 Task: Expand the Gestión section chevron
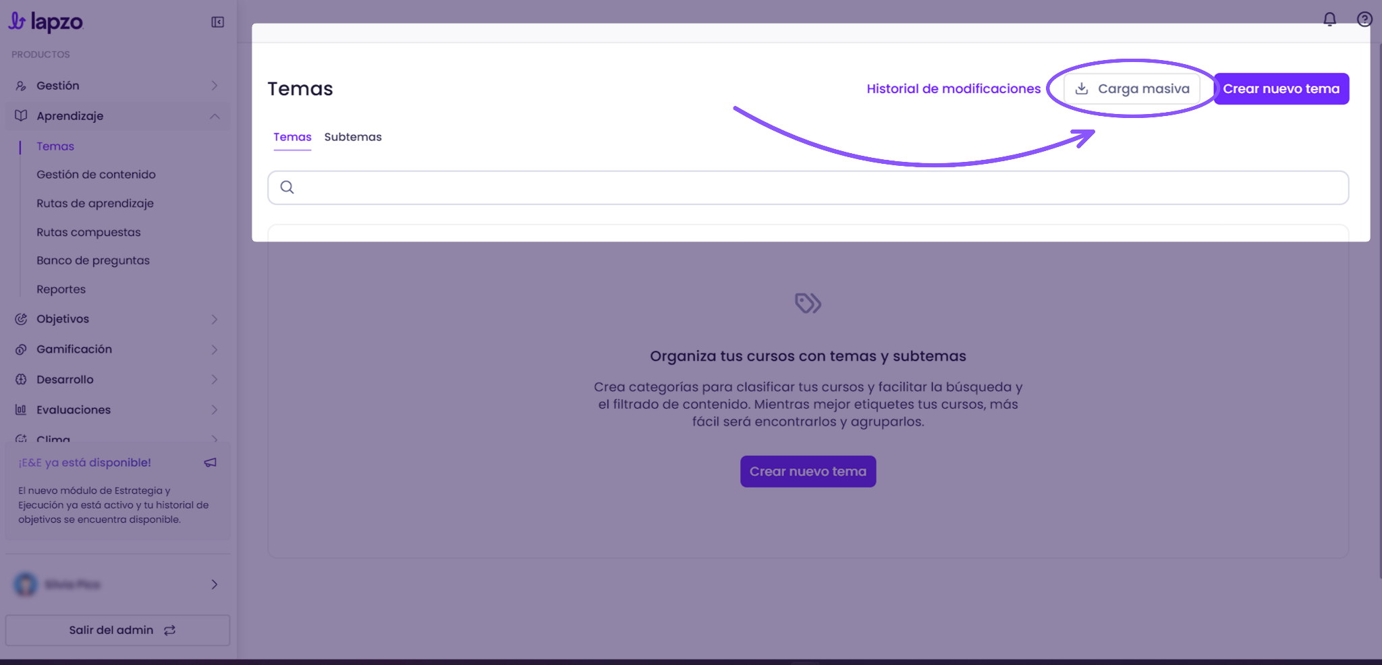click(215, 86)
